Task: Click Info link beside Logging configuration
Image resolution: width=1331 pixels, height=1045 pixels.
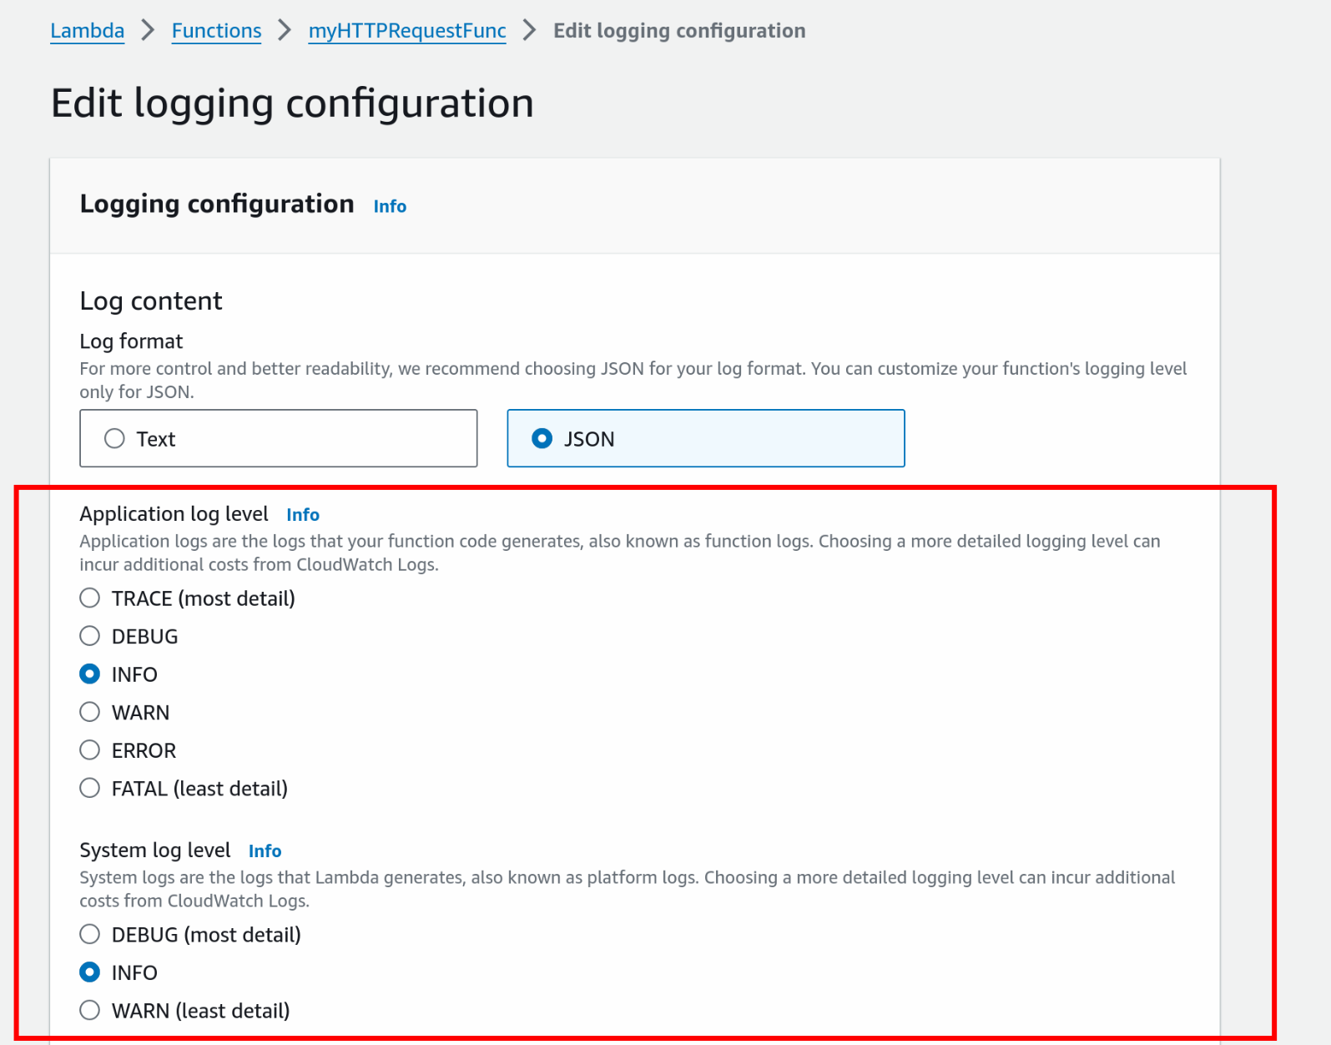Action: tap(390, 206)
